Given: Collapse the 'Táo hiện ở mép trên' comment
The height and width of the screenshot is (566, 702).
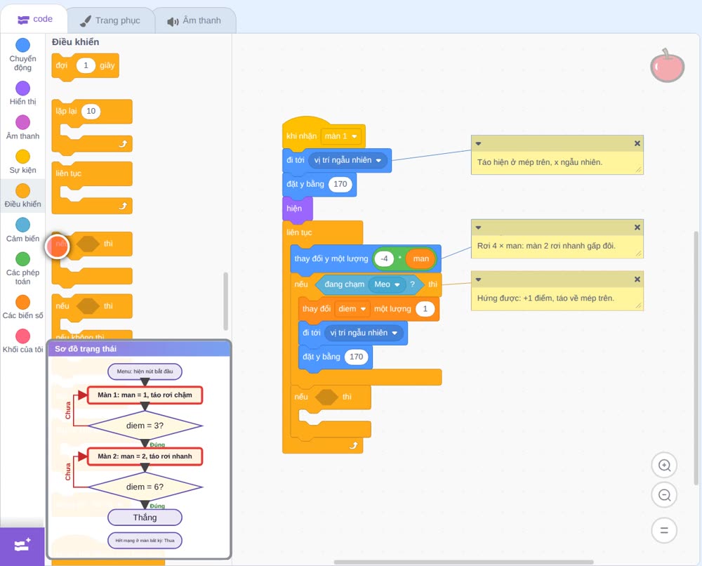Looking at the screenshot, I should pyautogui.click(x=478, y=144).
